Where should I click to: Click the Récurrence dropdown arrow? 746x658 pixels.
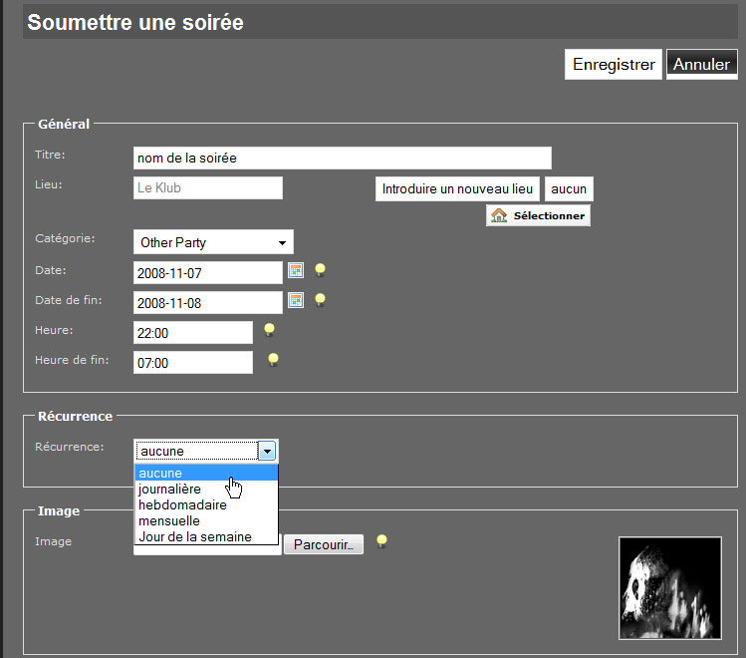coord(267,451)
